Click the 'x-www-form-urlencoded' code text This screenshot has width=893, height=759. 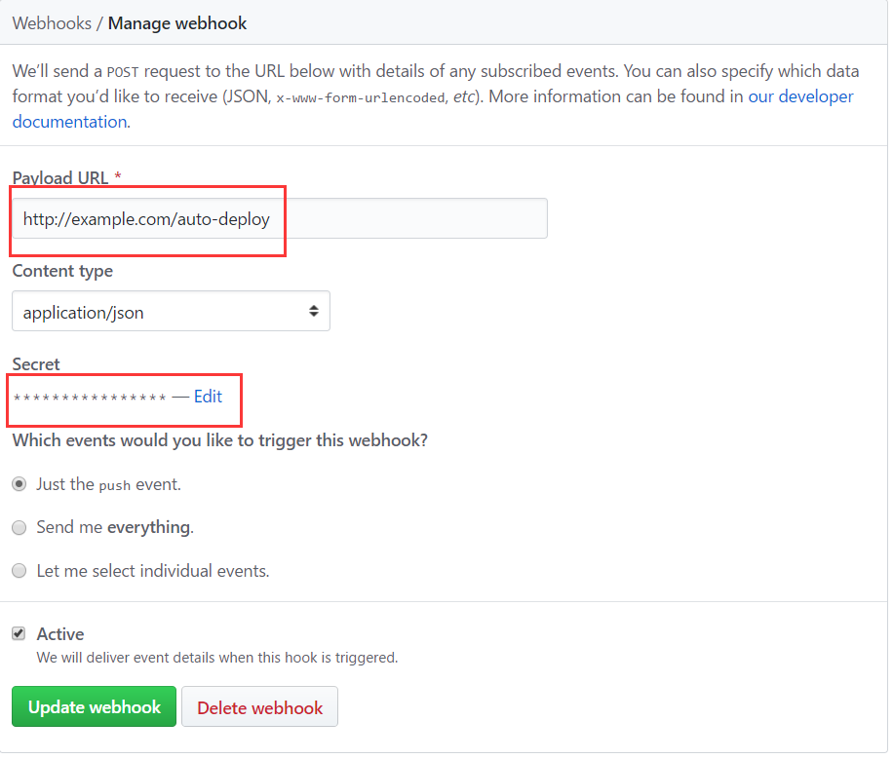pyautogui.click(x=360, y=97)
